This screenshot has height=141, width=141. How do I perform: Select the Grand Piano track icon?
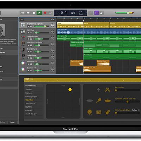pos(23,50)
